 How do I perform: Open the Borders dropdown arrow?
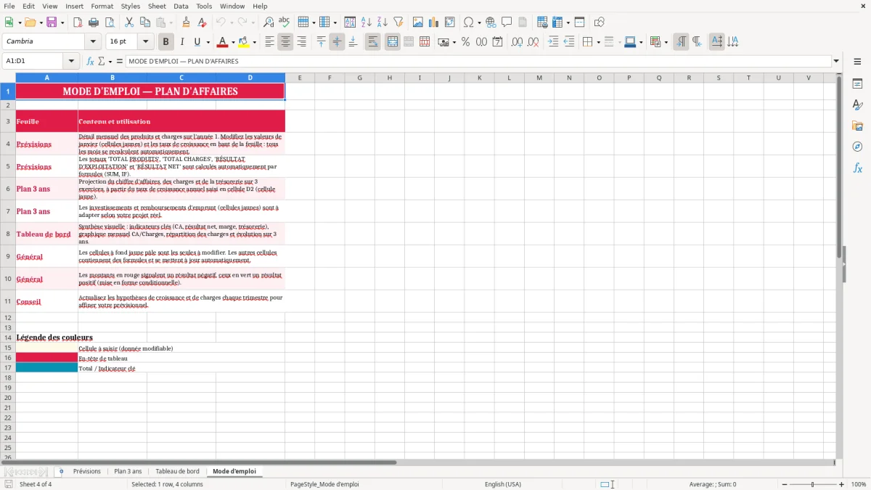(598, 42)
